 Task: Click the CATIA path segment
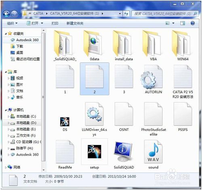point(38,14)
